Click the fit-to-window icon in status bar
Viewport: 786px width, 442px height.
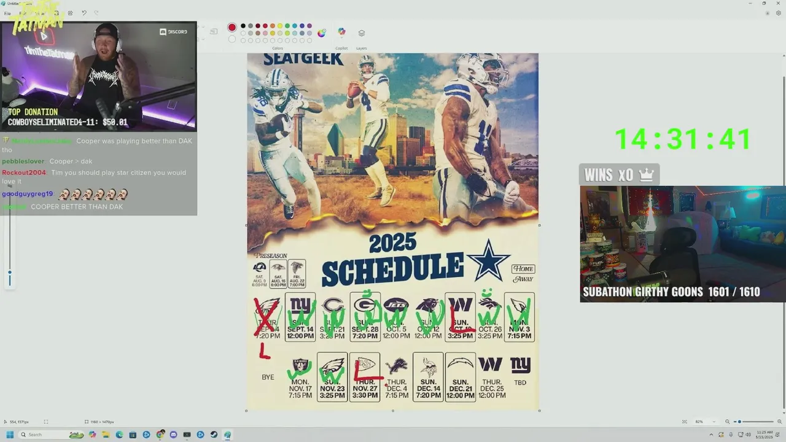tap(685, 422)
